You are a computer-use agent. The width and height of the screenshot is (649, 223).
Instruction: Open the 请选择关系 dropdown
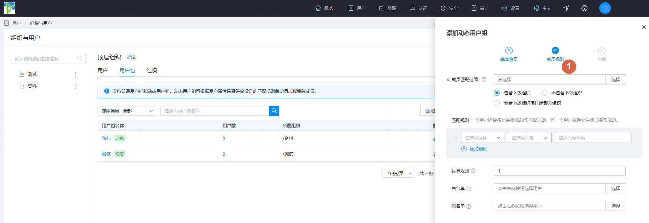(x=530, y=138)
